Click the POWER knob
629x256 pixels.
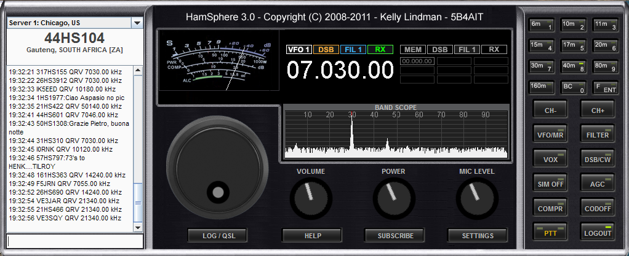pyautogui.click(x=393, y=198)
